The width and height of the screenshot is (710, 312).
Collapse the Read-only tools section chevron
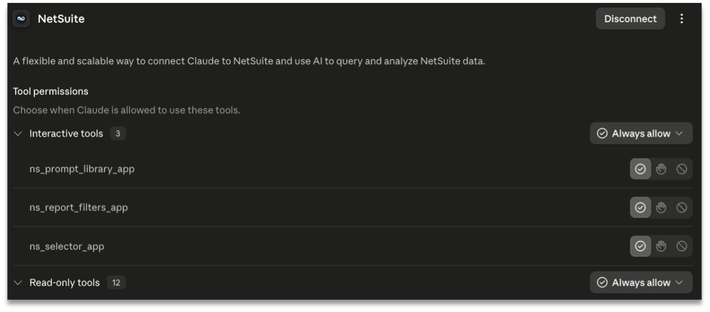(18, 283)
